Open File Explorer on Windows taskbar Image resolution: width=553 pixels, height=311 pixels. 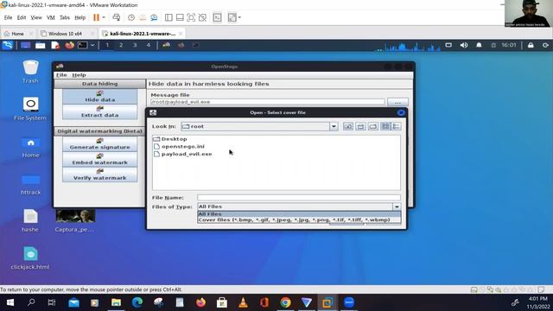116,302
